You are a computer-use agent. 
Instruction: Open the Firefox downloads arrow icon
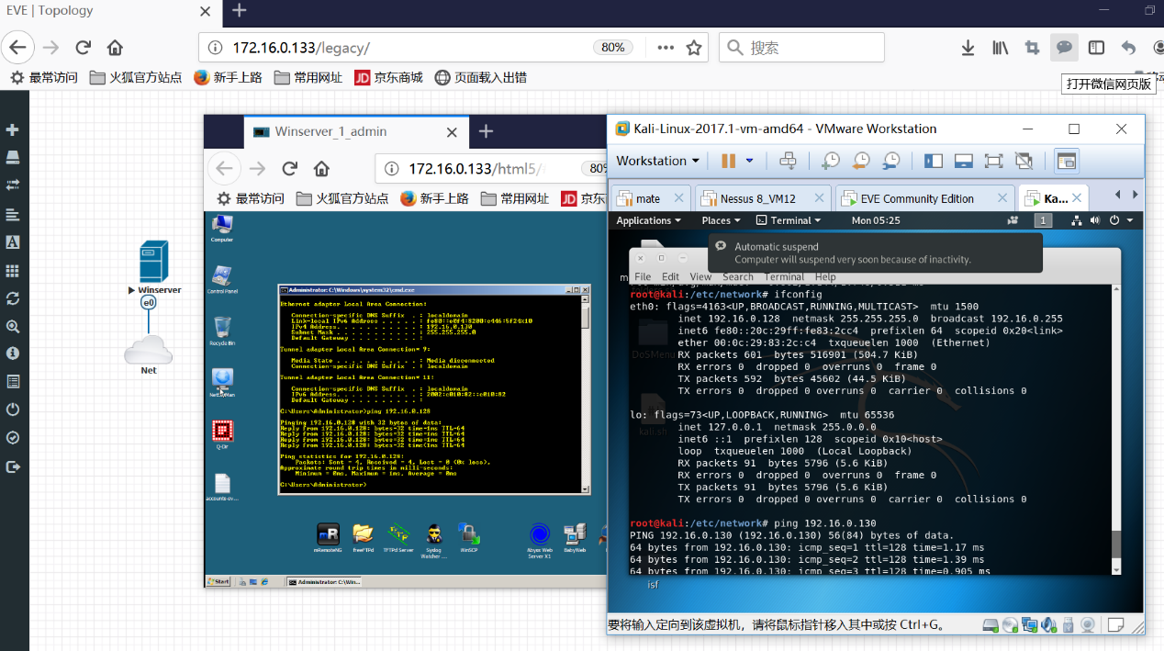[x=968, y=48]
